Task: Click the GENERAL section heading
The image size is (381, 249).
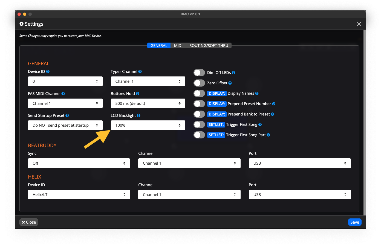Action: coord(39,64)
